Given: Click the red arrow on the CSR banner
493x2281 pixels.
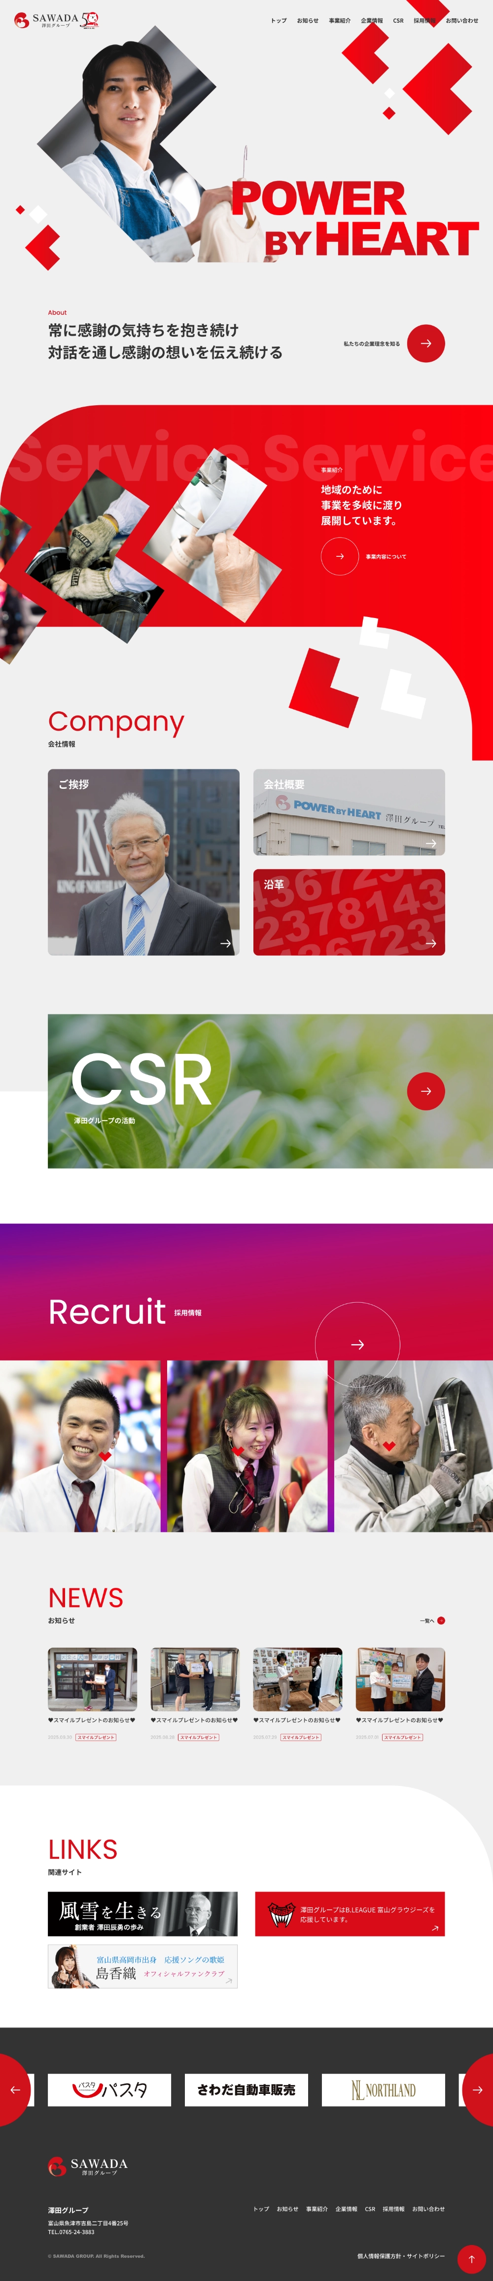Looking at the screenshot, I should tap(426, 1091).
